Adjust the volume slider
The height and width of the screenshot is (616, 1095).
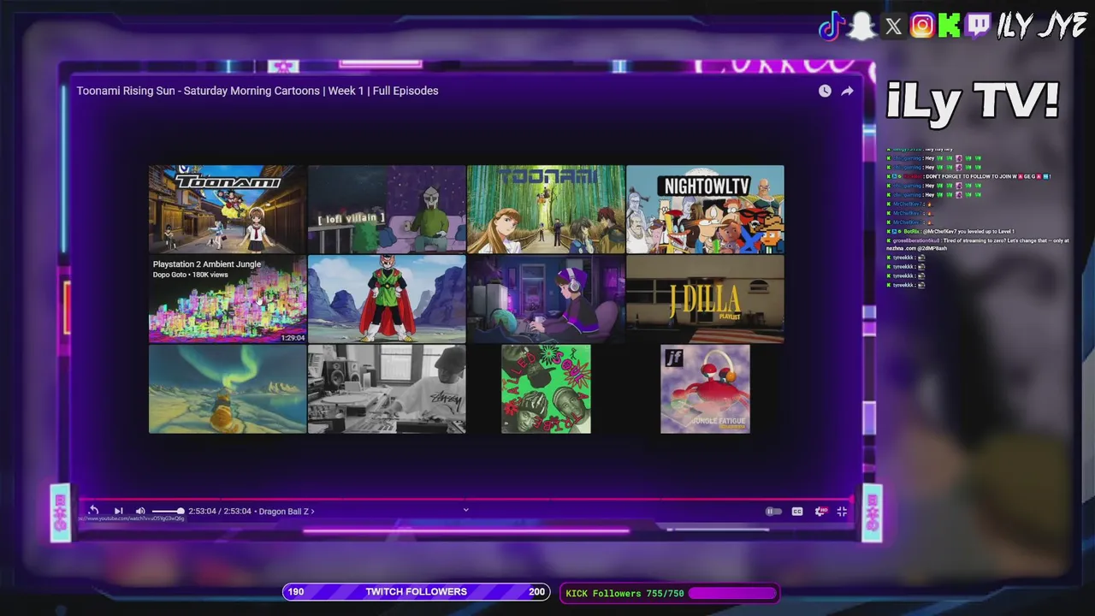[168, 511]
